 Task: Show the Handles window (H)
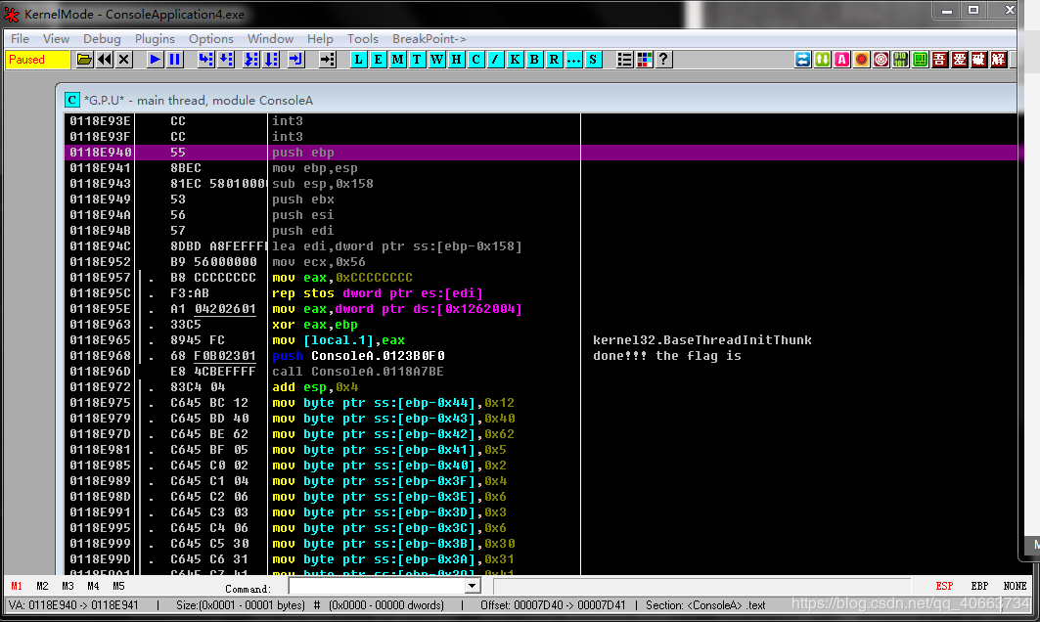coord(456,60)
